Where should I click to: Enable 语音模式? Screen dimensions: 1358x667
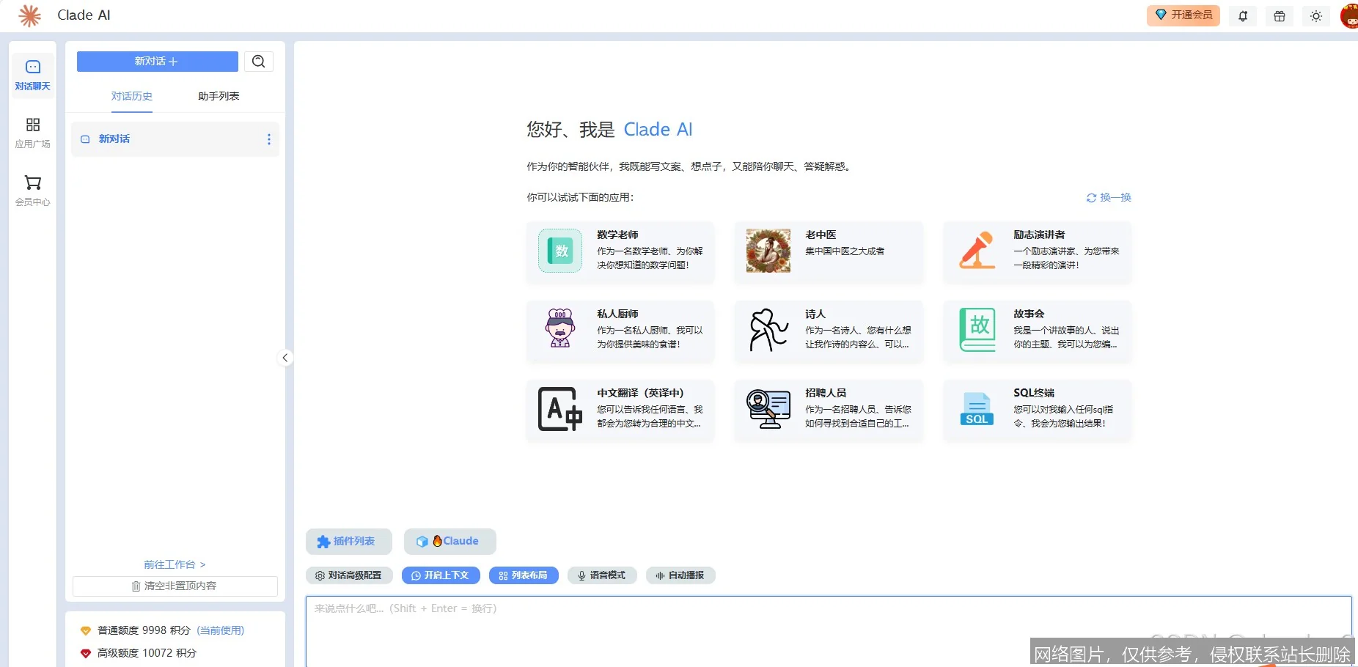tap(602, 575)
